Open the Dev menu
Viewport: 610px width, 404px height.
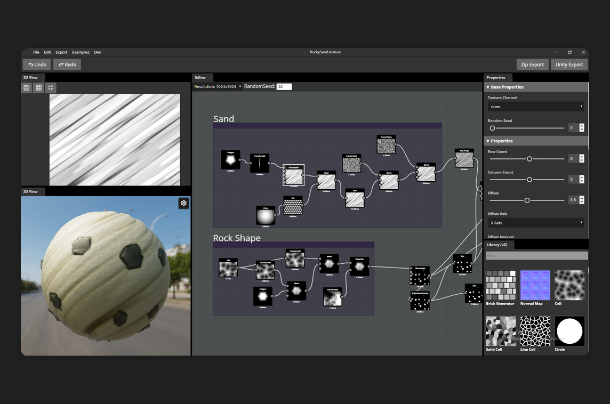click(x=98, y=52)
